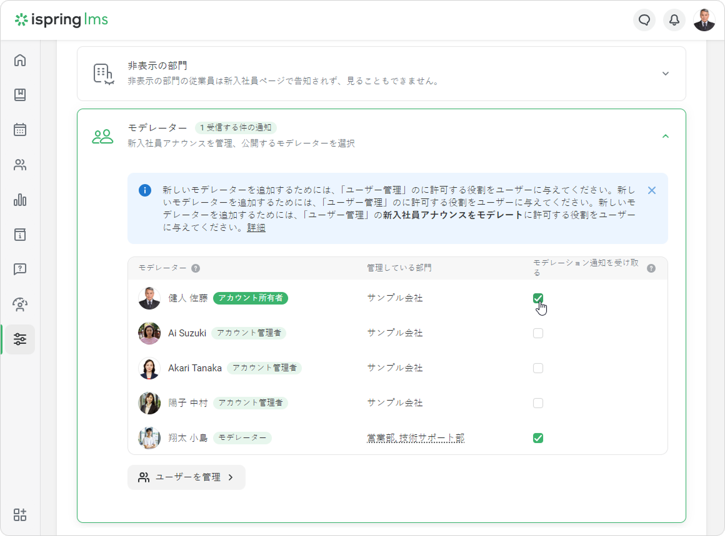Collapse the モデレーター section
Viewport: 725px width, 536px height.
[x=665, y=136]
